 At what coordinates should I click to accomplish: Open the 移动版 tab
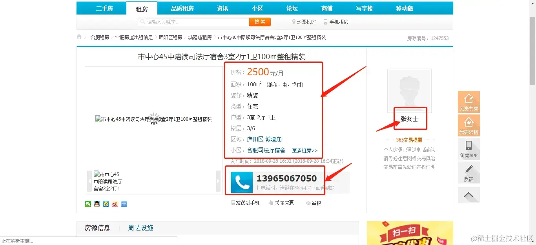tap(405, 8)
